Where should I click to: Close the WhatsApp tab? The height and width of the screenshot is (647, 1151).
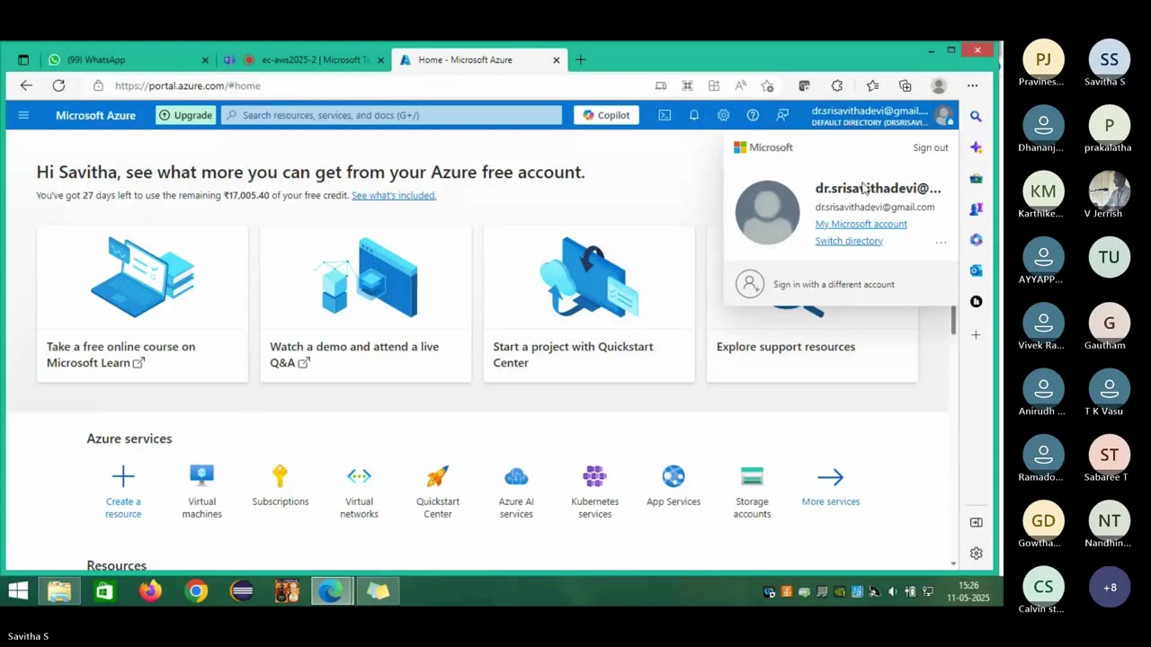(x=205, y=60)
